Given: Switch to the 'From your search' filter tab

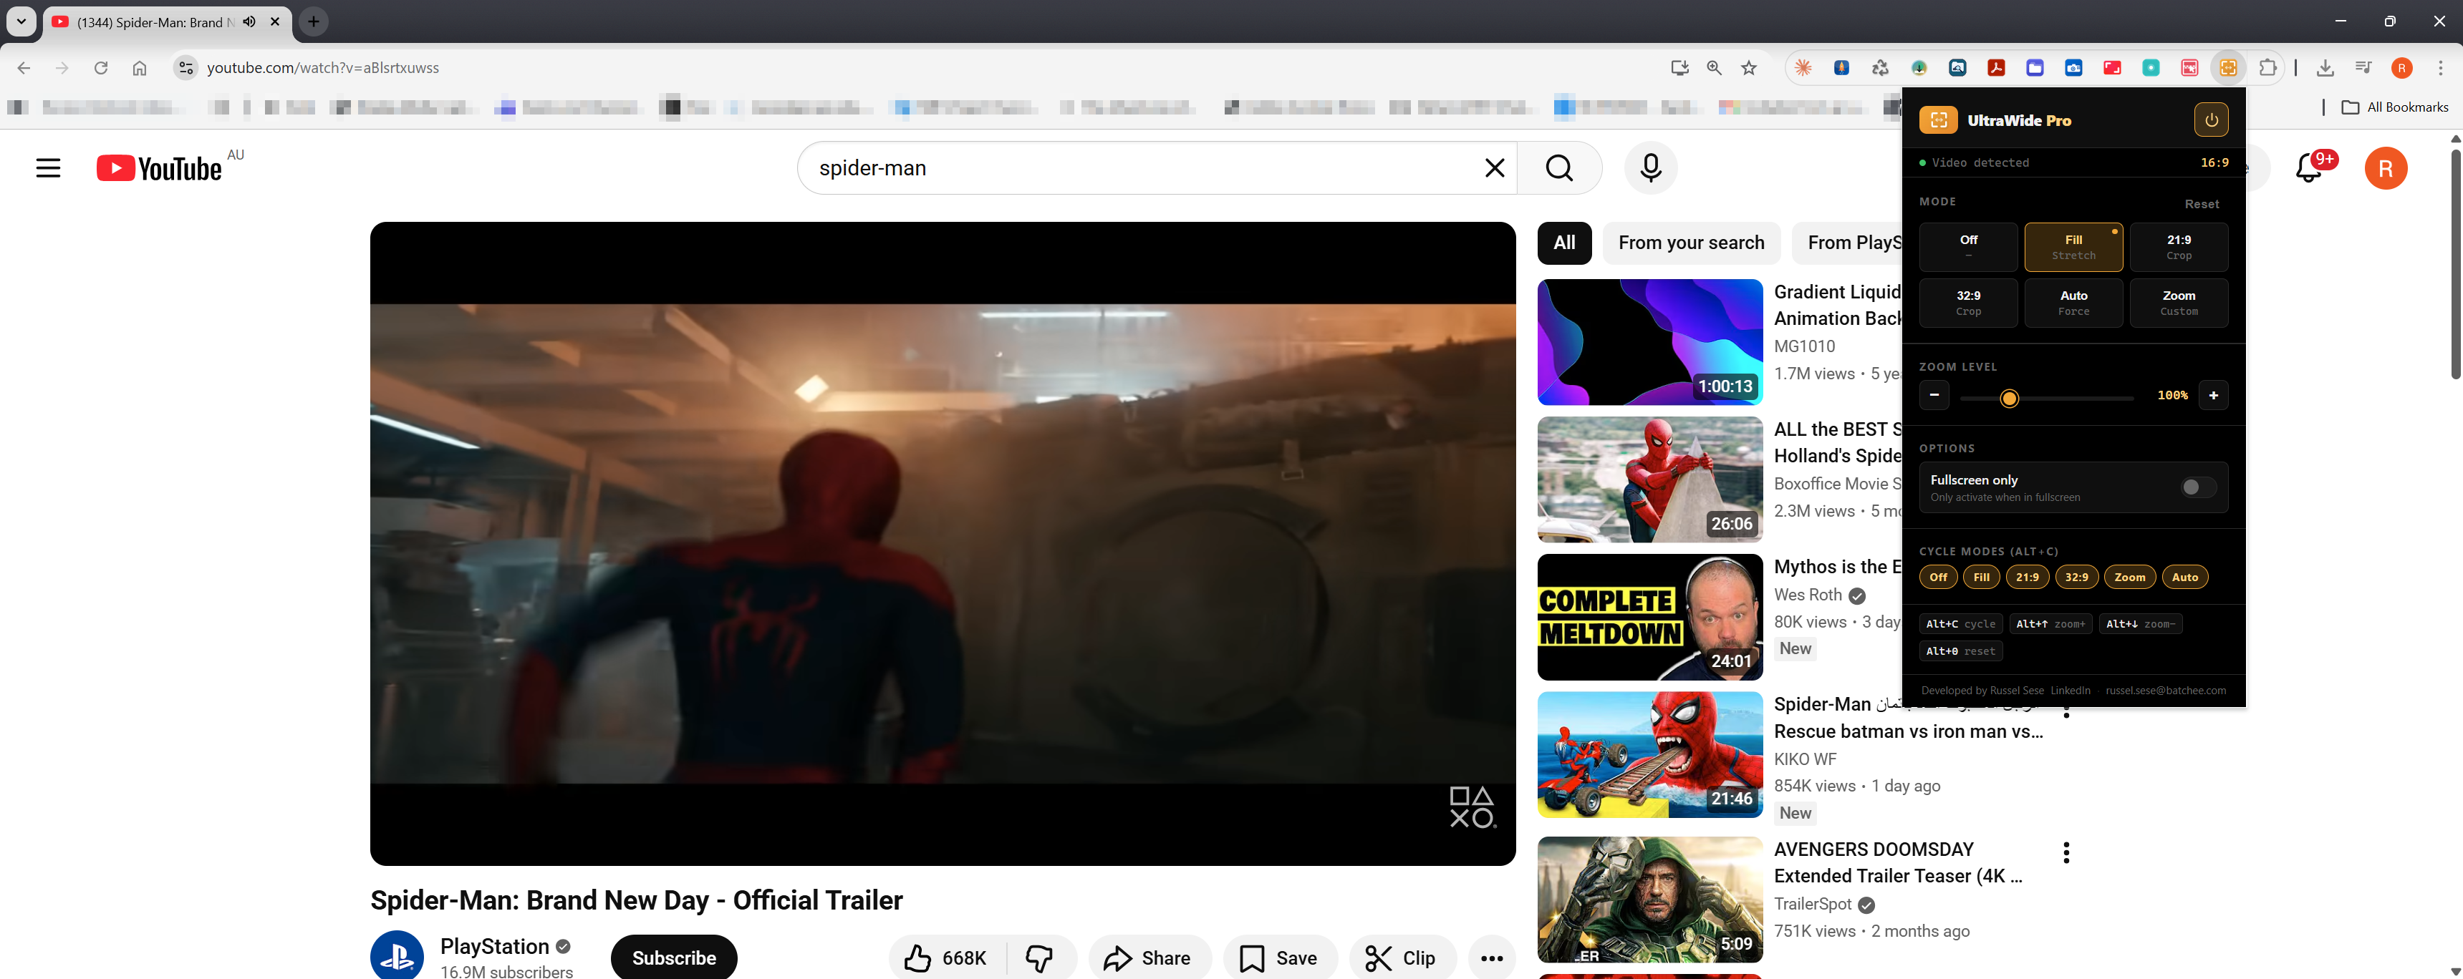Looking at the screenshot, I should 1690,243.
